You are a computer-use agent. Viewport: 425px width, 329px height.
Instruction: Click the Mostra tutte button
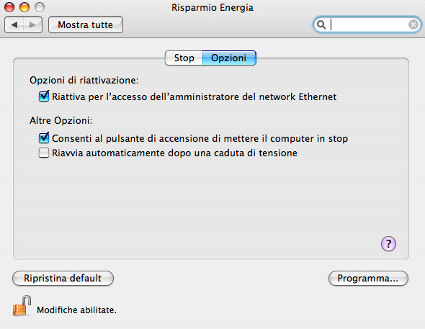(86, 25)
